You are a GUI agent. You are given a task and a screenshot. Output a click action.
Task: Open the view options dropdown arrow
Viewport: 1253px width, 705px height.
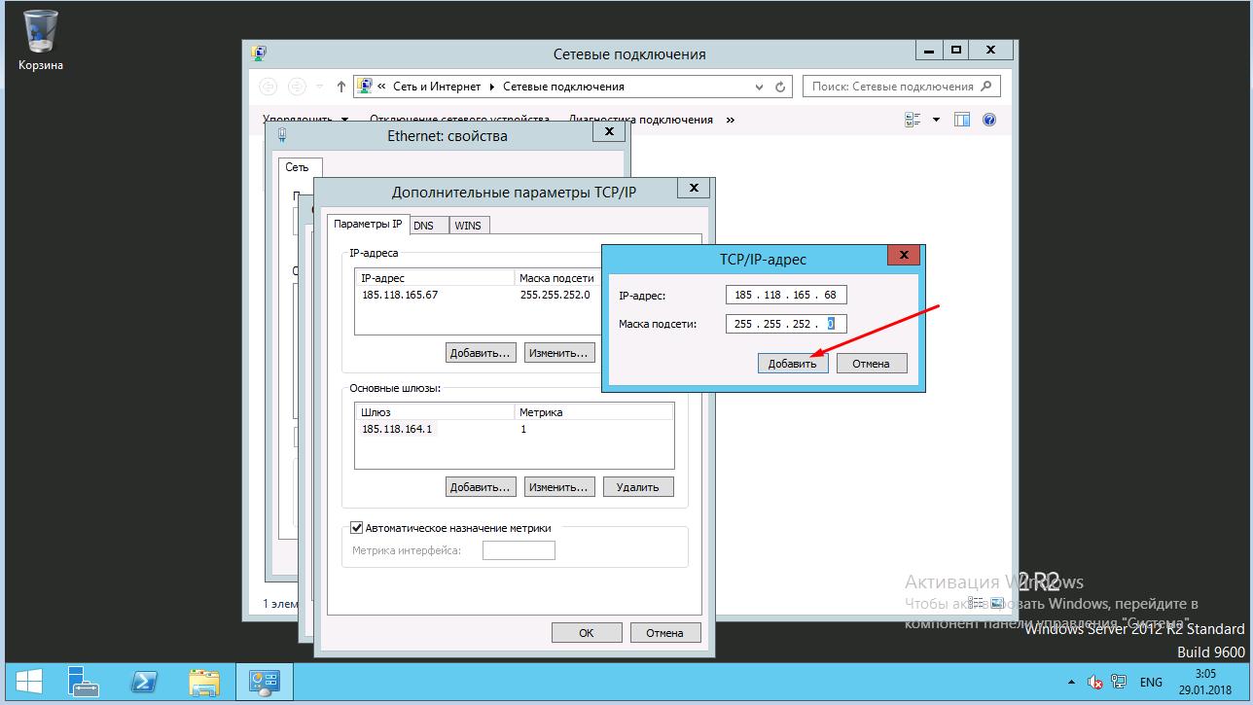tap(937, 120)
